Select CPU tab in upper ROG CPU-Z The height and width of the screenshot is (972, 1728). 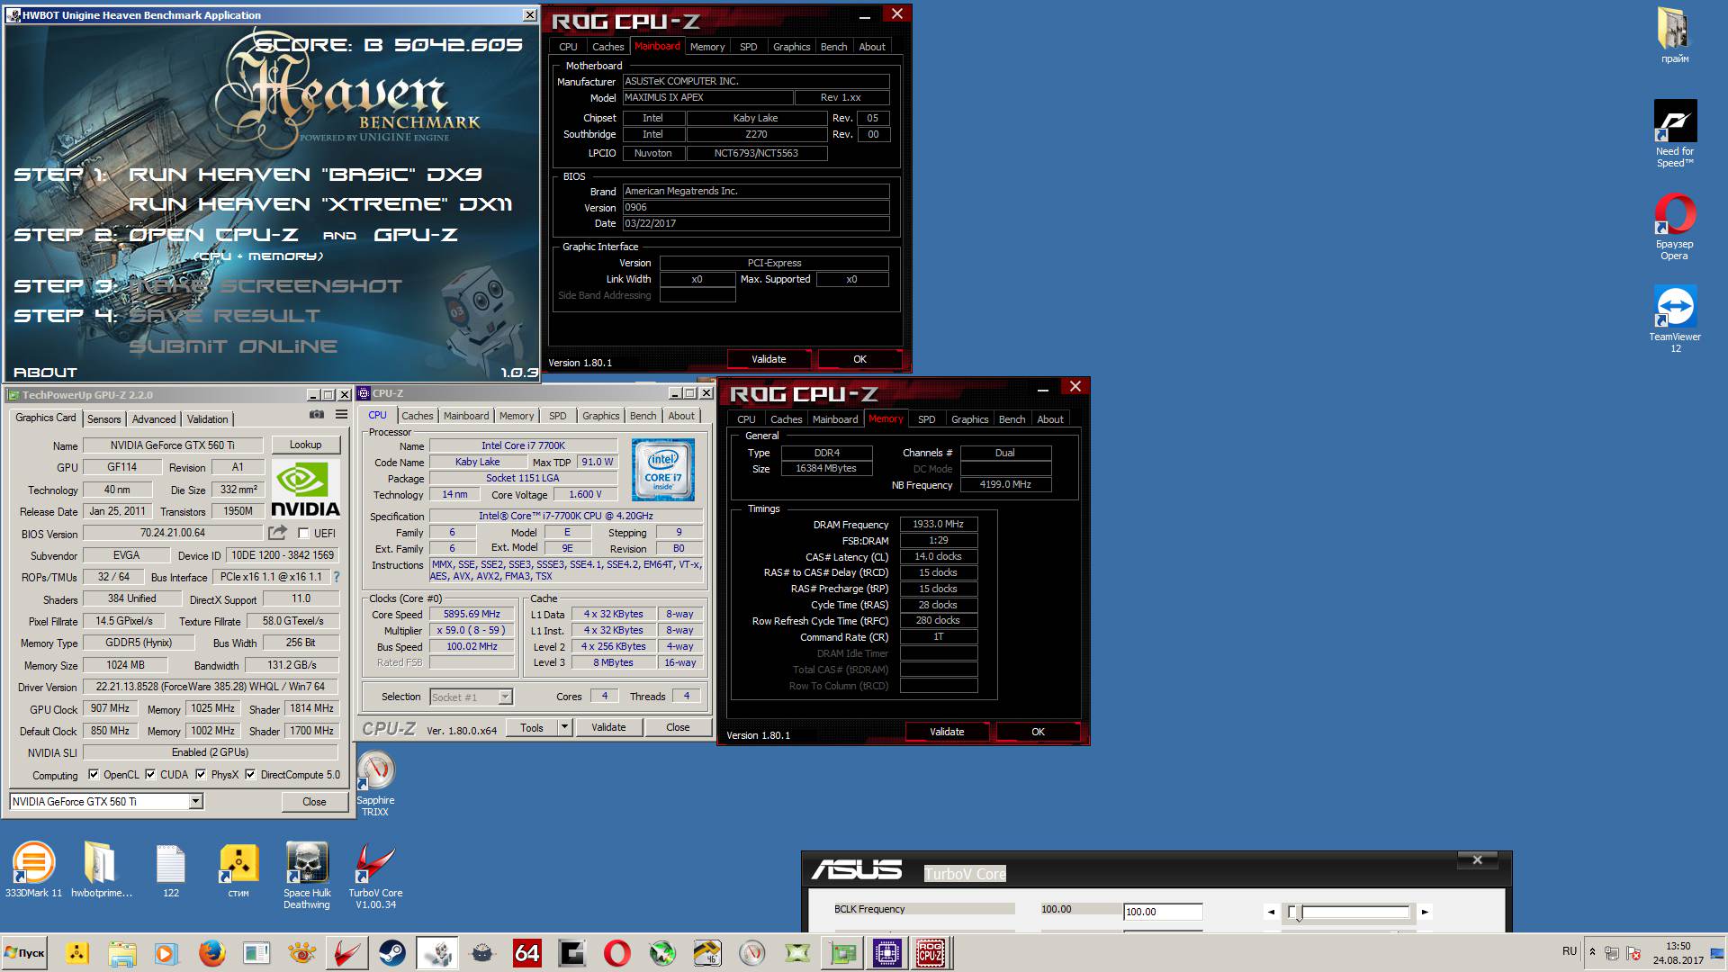click(x=568, y=47)
